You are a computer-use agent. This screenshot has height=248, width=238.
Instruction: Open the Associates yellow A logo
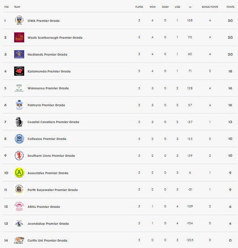pyautogui.click(x=19, y=173)
